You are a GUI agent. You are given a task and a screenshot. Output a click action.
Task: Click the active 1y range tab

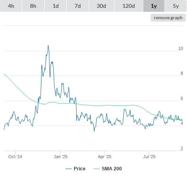pyautogui.click(x=154, y=6)
